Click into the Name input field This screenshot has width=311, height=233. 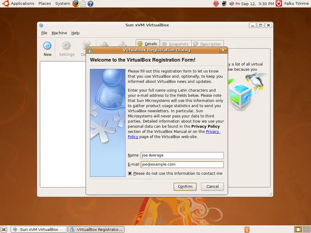click(182, 155)
